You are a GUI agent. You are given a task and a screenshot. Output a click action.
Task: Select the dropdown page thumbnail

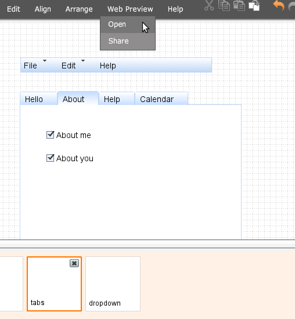click(x=113, y=284)
